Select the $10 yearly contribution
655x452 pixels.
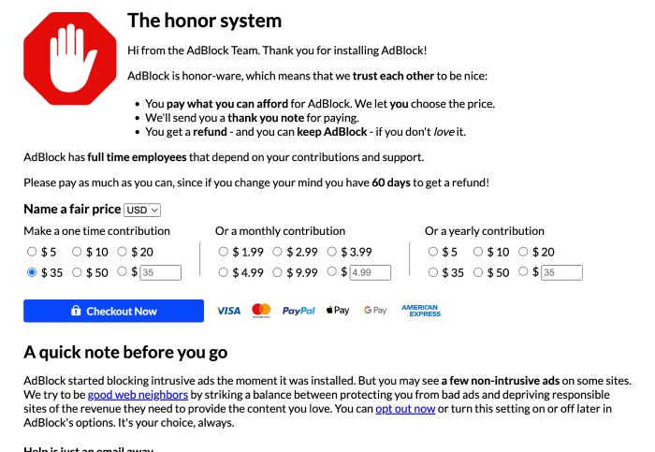pyautogui.click(x=478, y=252)
